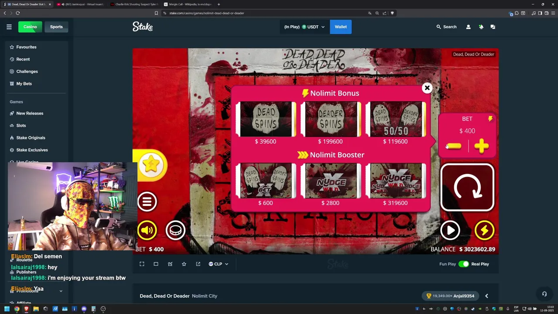Enable turbo with the lightning bolt icon
558x314 pixels.
[x=484, y=230]
